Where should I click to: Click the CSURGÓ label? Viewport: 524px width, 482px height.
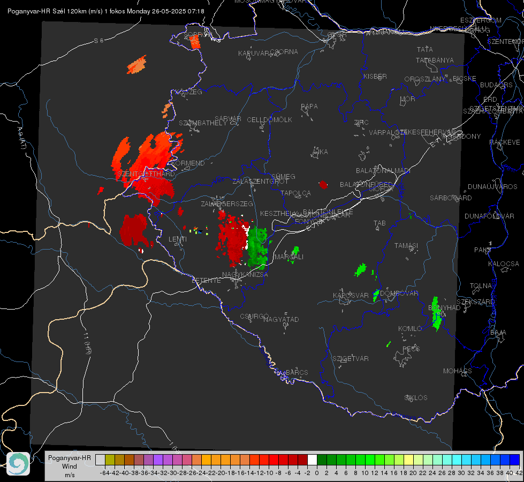click(254, 317)
